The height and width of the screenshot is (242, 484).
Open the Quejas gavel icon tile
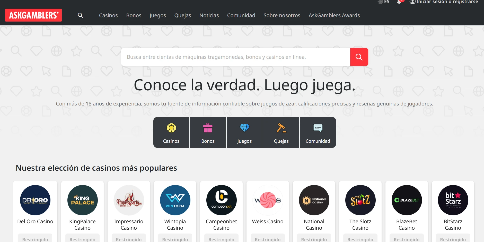click(281, 132)
